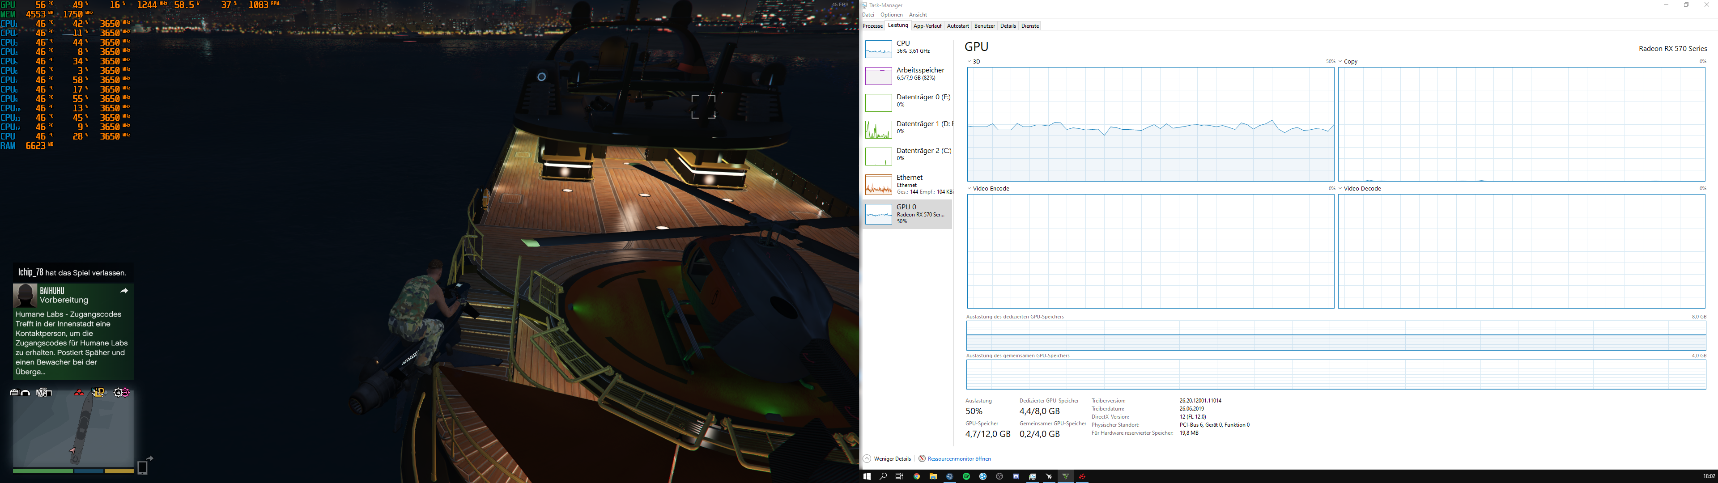The height and width of the screenshot is (483, 1718).
Task: Click the share arrow on BAIHUHU notification
Action: click(x=124, y=291)
